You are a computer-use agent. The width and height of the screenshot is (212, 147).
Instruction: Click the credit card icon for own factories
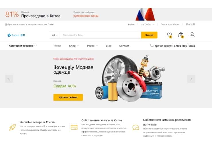(74, 127)
